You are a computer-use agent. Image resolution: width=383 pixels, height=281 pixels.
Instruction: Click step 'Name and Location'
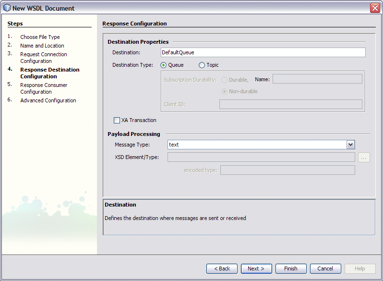pos(42,46)
